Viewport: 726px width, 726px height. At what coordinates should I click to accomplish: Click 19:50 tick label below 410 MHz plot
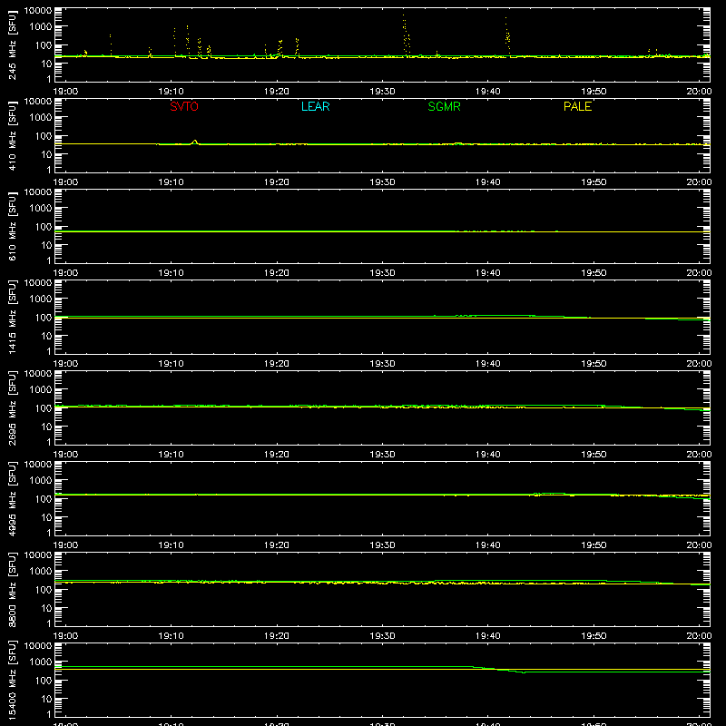[594, 182]
